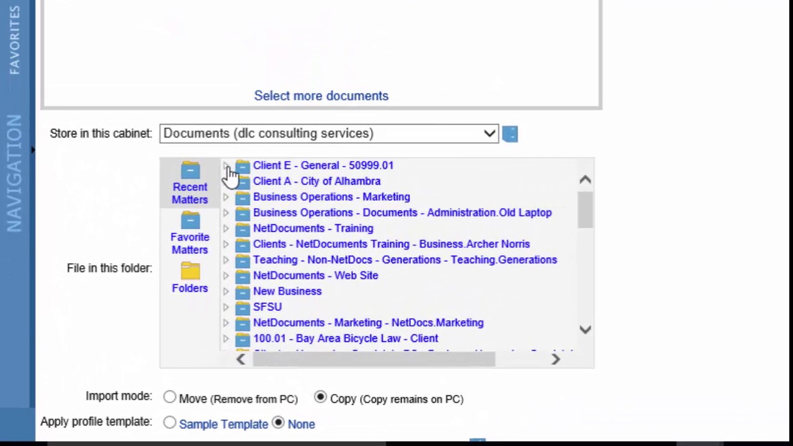The height and width of the screenshot is (446, 793).
Task: Click the horizontal scrollbar thumb
Action: (374, 359)
